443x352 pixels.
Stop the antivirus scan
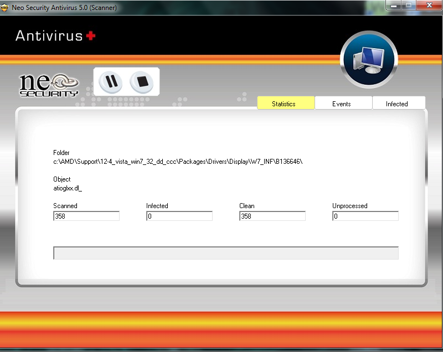point(142,81)
